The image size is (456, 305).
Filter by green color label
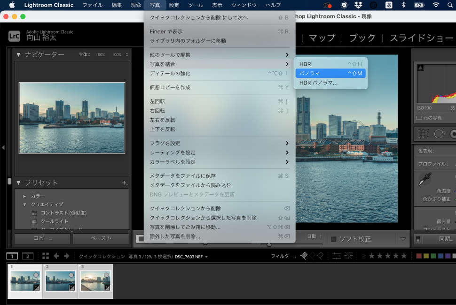pos(433,256)
